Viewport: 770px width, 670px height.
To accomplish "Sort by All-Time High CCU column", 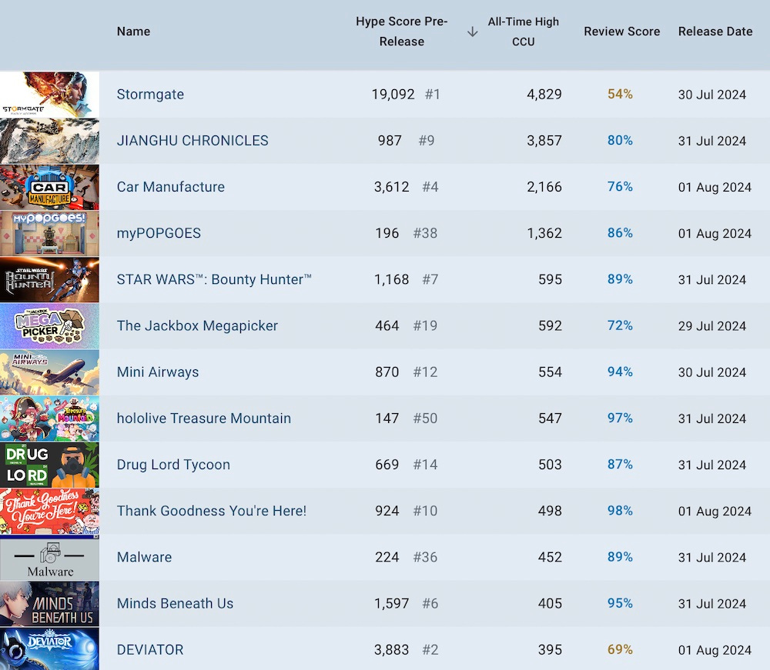I will (524, 32).
